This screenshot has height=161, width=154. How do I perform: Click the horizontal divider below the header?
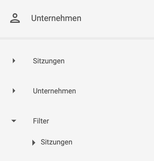[77, 38]
